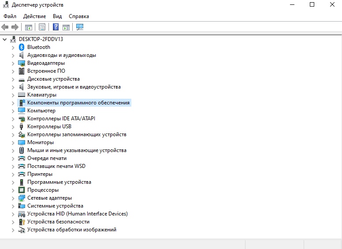Click the Устройства безопасности key icon
Image resolution: width=342 pixels, height=249 pixels.
(x=22, y=222)
